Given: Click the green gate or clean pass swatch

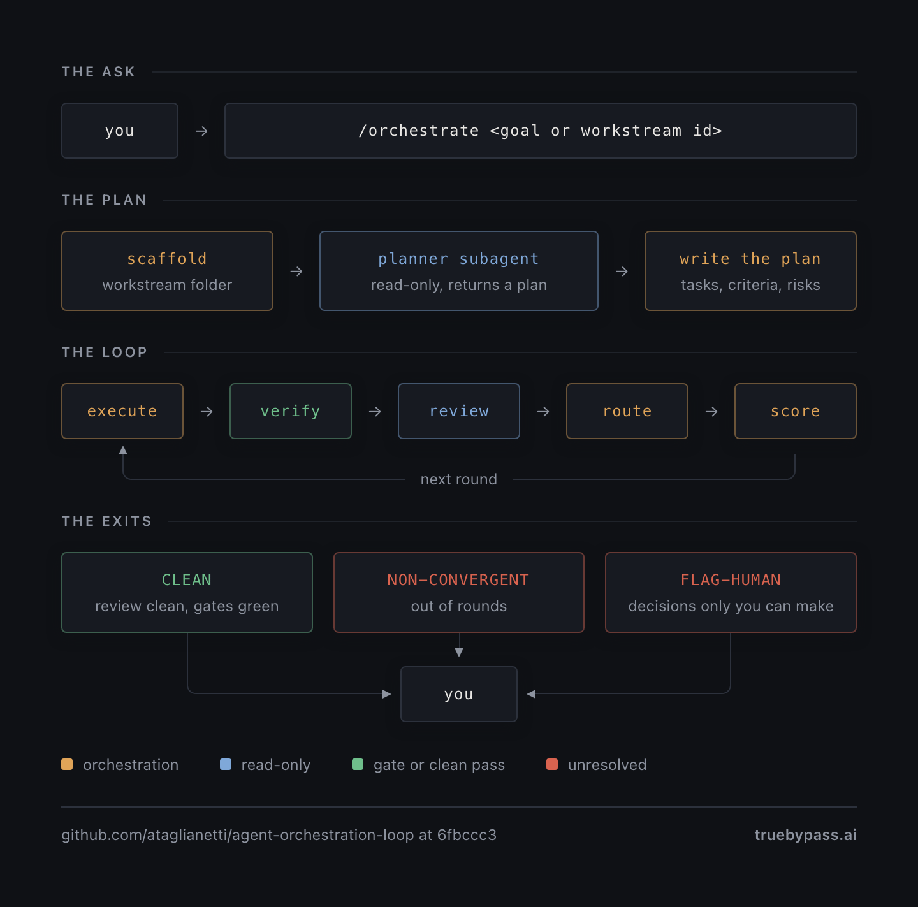Looking at the screenshot, I should (358, 764).
